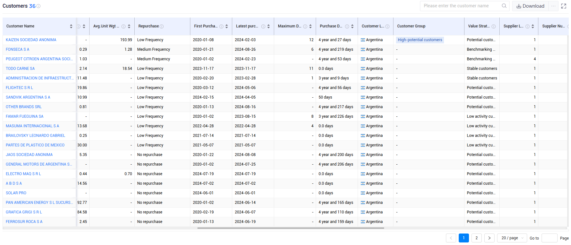Screen dimensions: 571x245
Task: Sort by the Purchase D... column
Action: tap(352, 26)
